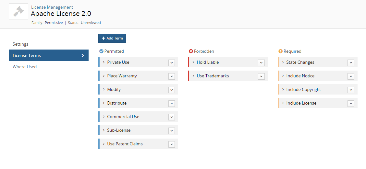Click the Add Term button
This screenshot has height=169, width=366.
[x=112, y=38]
